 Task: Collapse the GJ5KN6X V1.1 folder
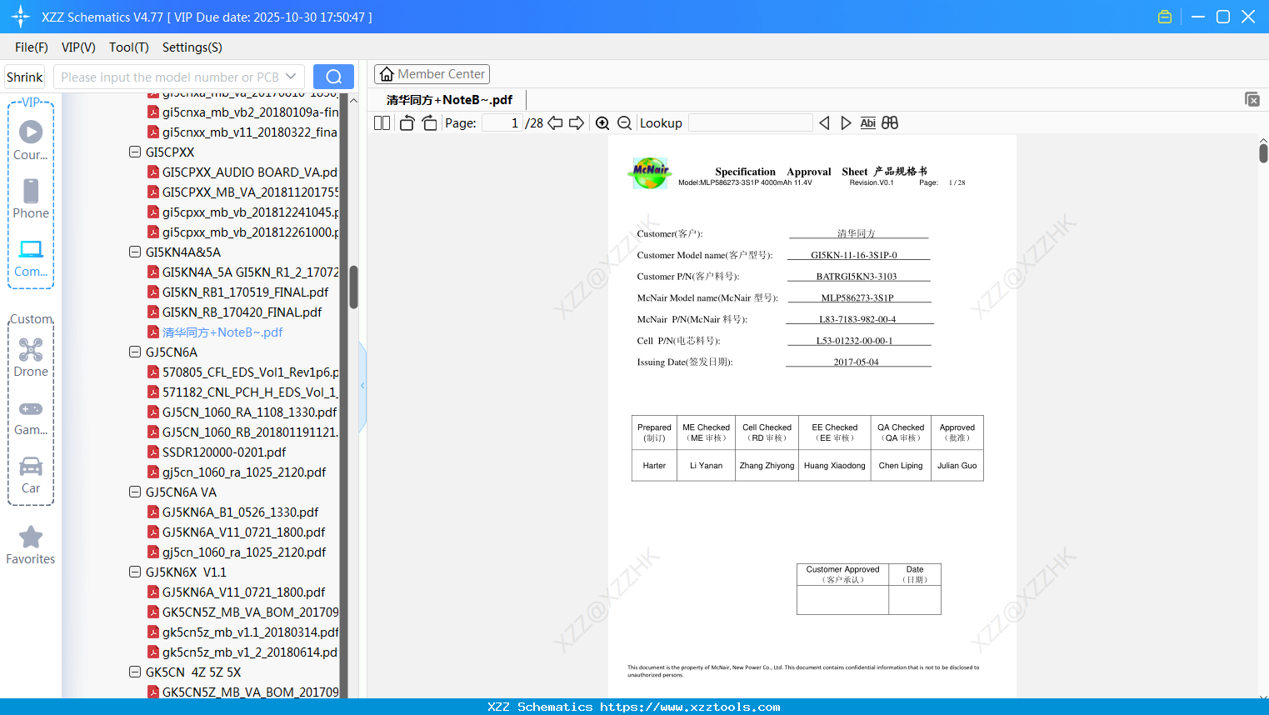click(x=135, y=572)
